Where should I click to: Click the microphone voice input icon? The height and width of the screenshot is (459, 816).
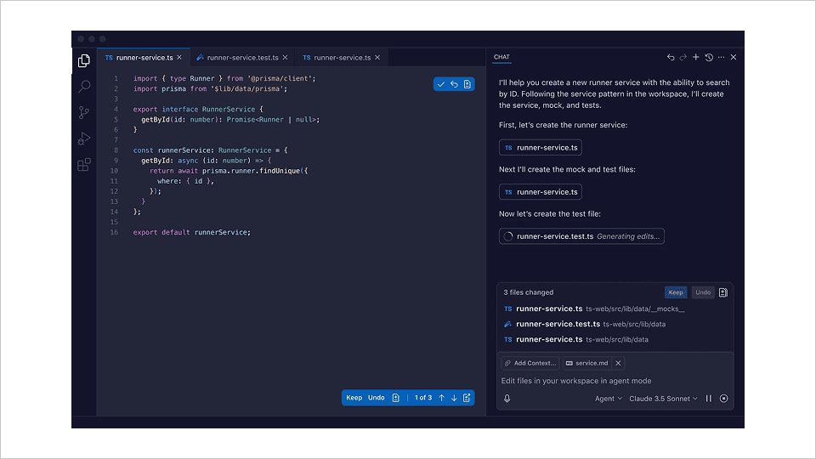click(x=507, y=399)
